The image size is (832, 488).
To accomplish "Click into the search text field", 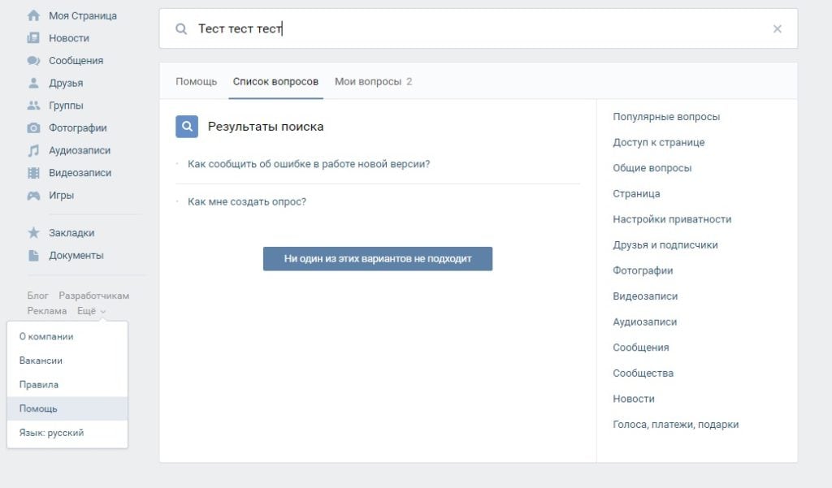I will 479,28.
